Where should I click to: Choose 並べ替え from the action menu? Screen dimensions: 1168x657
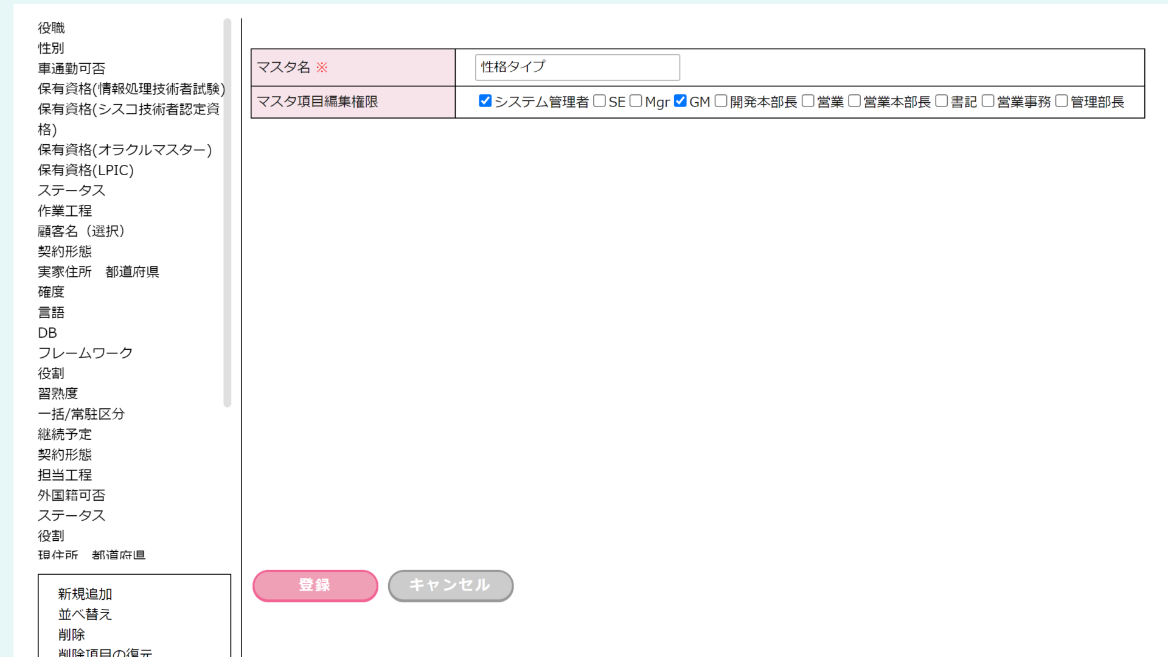coord(85,614)
